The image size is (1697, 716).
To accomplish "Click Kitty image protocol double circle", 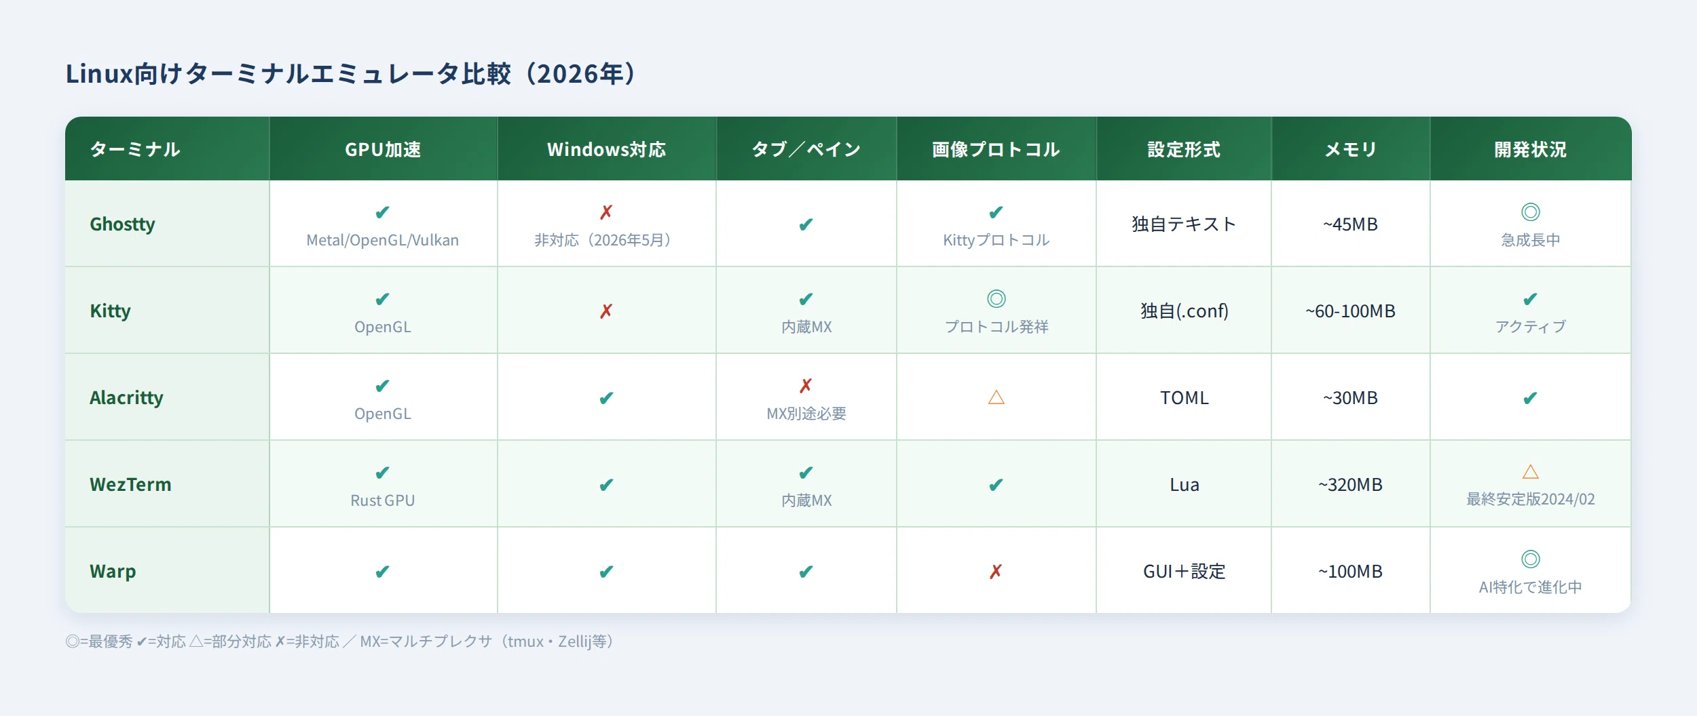I will click(x=996, y=298).
